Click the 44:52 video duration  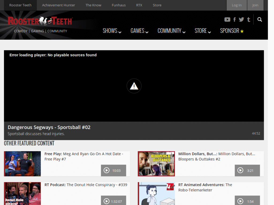pos(256,133)
